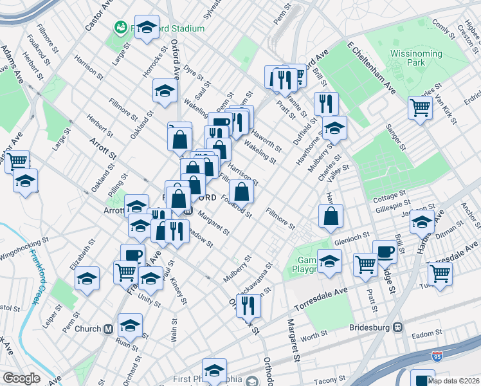Click the Church station name label
Screen dimensions: 481x386
click(x=87, y=329)
